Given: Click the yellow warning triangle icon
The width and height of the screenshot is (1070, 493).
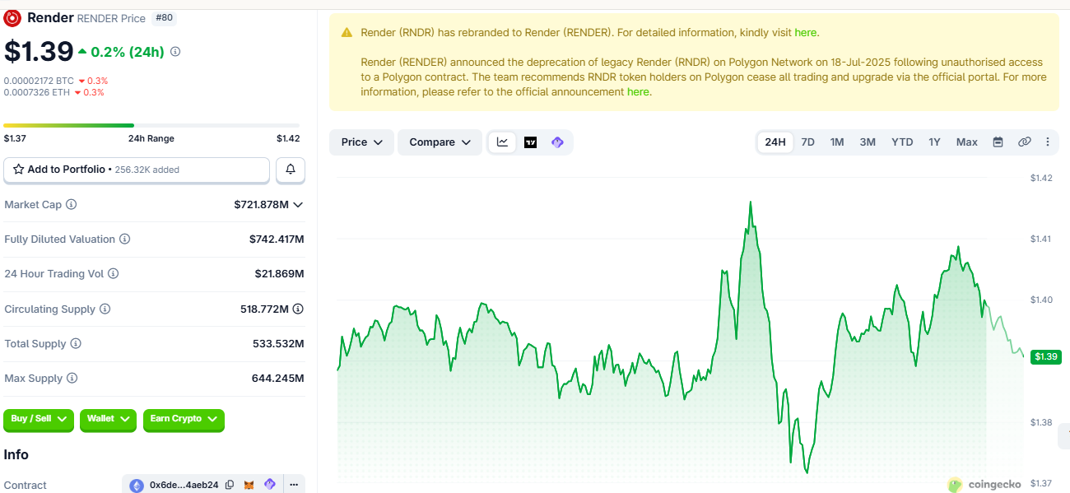Looking at the screenshot, I should tap(347, 33).
